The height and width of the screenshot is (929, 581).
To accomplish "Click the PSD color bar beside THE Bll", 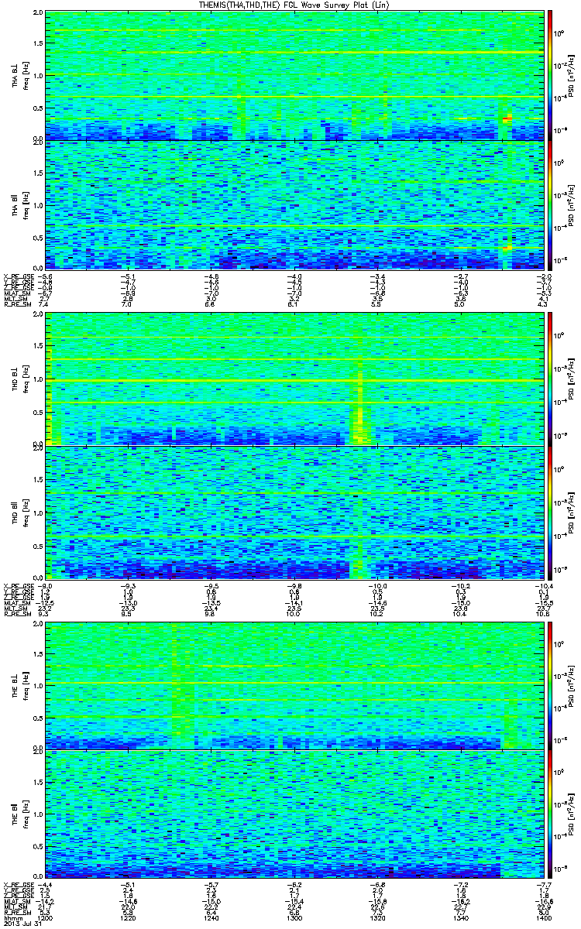I will 550,814.
